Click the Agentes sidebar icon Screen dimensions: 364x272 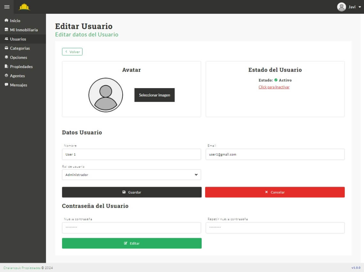tap(6, 76)
